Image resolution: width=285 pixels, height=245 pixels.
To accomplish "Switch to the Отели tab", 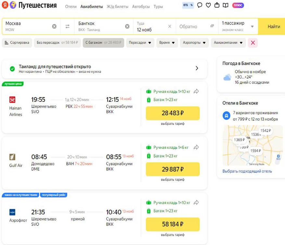I will pos(71,7).
